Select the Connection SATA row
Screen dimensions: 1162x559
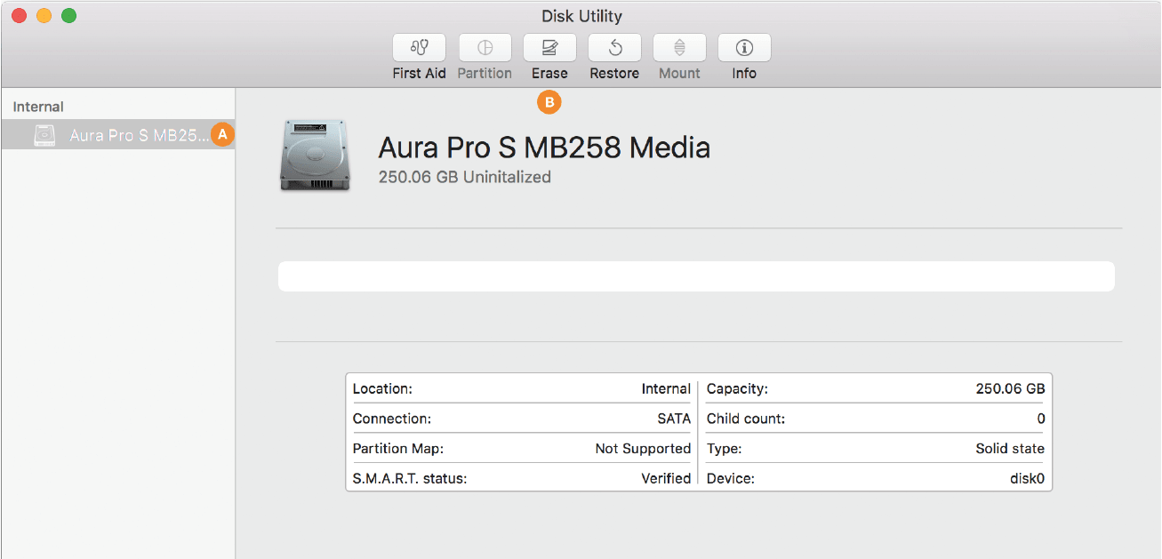click(x=521, y=419)
